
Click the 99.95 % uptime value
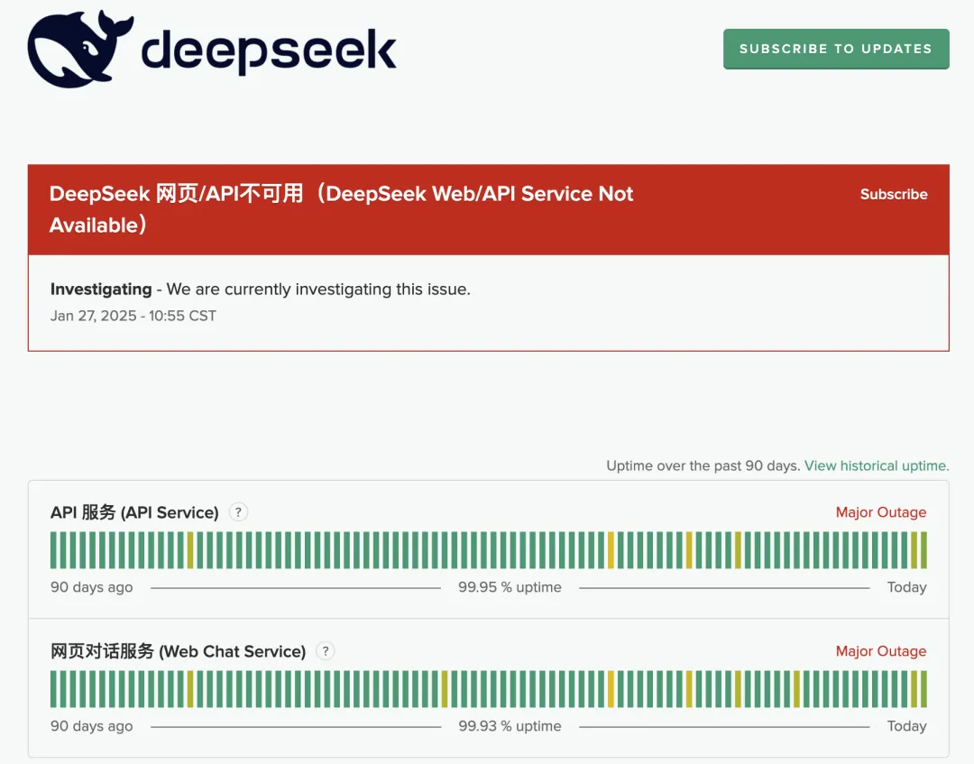tap(510, 587)
